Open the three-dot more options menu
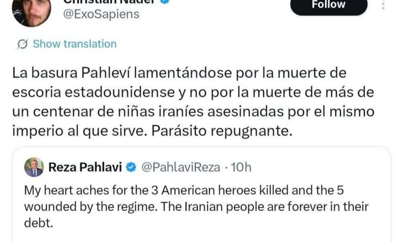403x242 pixels. click(383, 5)
